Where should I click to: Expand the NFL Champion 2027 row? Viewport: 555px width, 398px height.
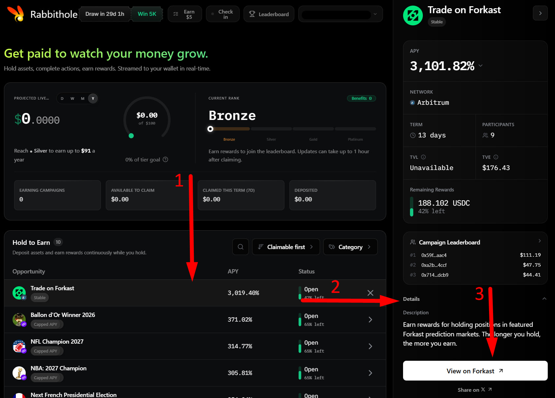370,346
